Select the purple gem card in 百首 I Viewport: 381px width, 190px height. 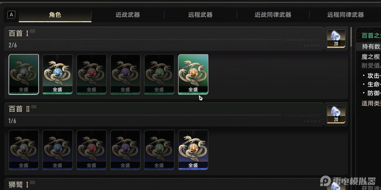tap(125, 74)
